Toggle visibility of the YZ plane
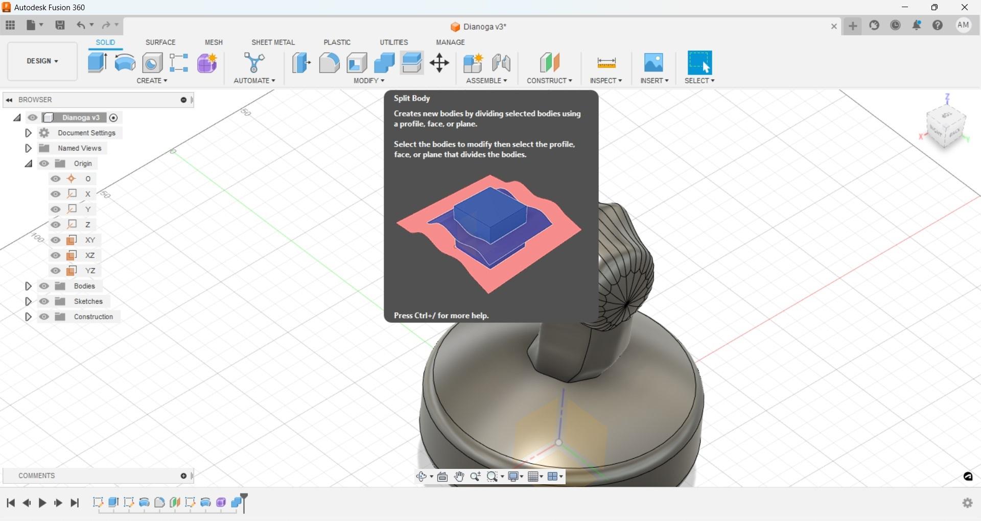The width and height of the screenshot is (981, 521). [56, 271]
